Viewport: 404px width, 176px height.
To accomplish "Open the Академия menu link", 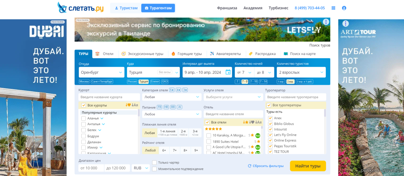I will (x=253, y=8).
